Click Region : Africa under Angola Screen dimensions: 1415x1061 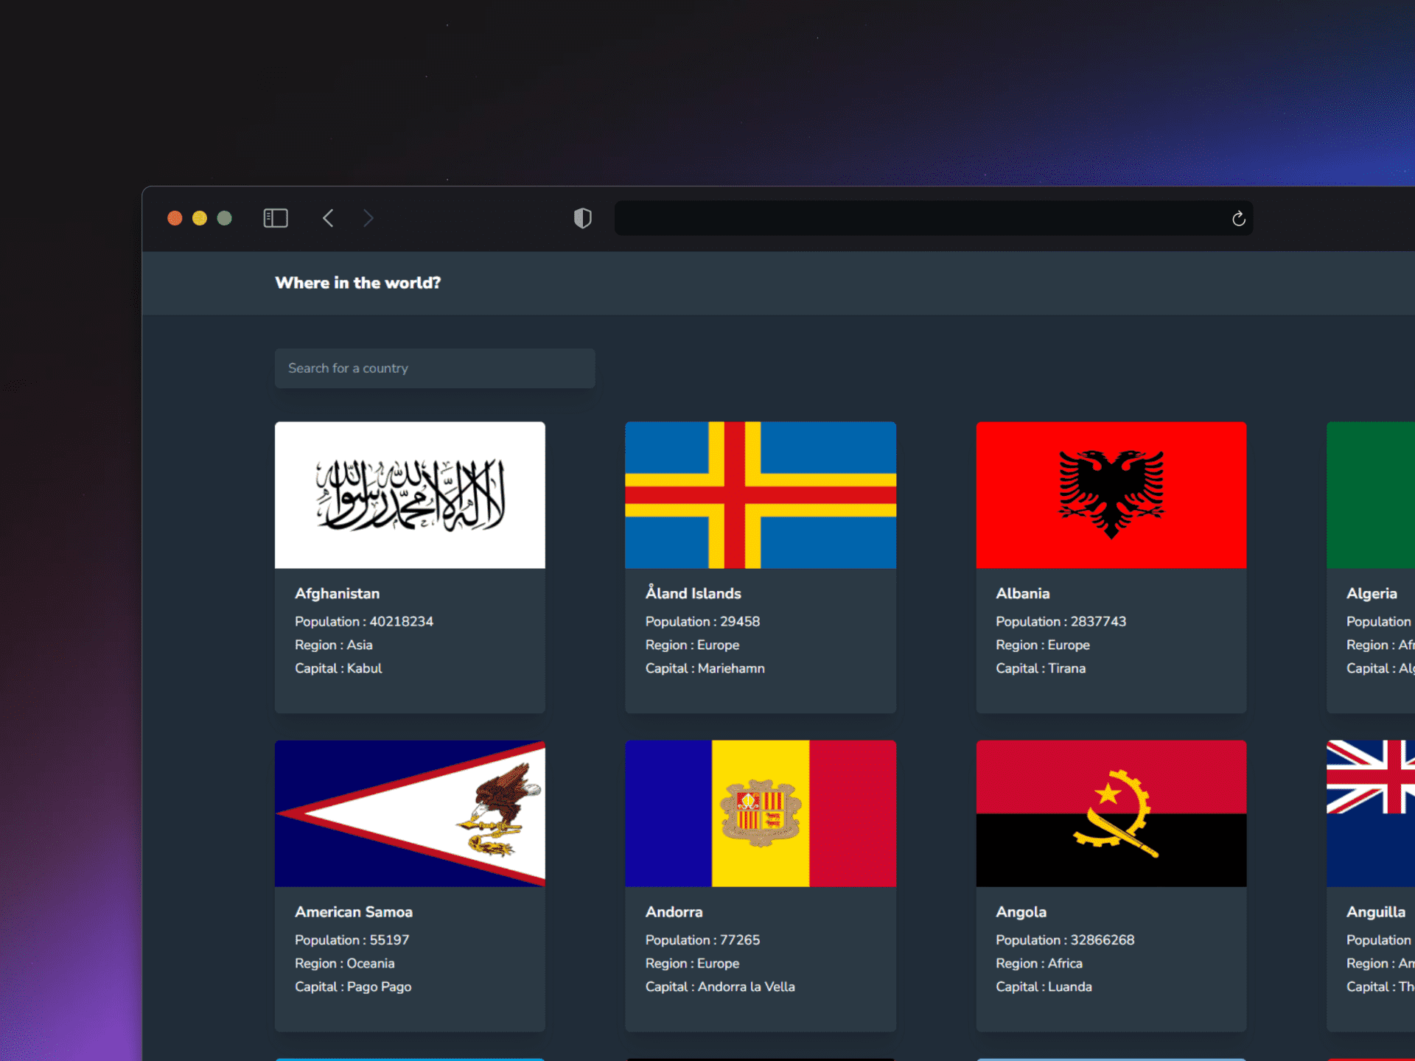1039,963
